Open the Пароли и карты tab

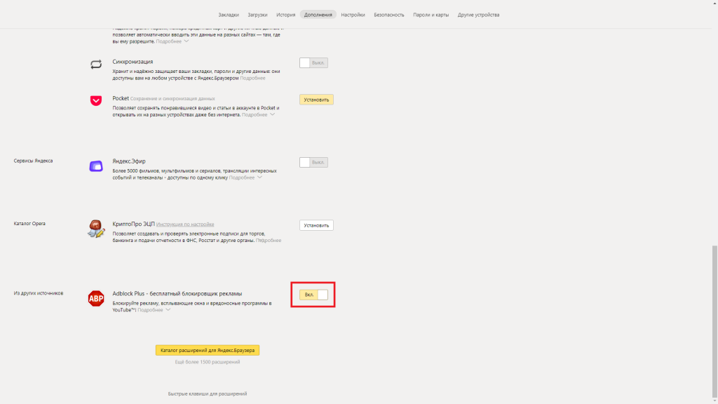pos(431,15)
